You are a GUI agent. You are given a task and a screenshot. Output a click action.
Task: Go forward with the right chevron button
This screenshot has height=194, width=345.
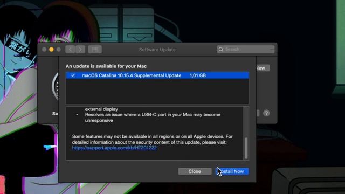pos(80,50)
